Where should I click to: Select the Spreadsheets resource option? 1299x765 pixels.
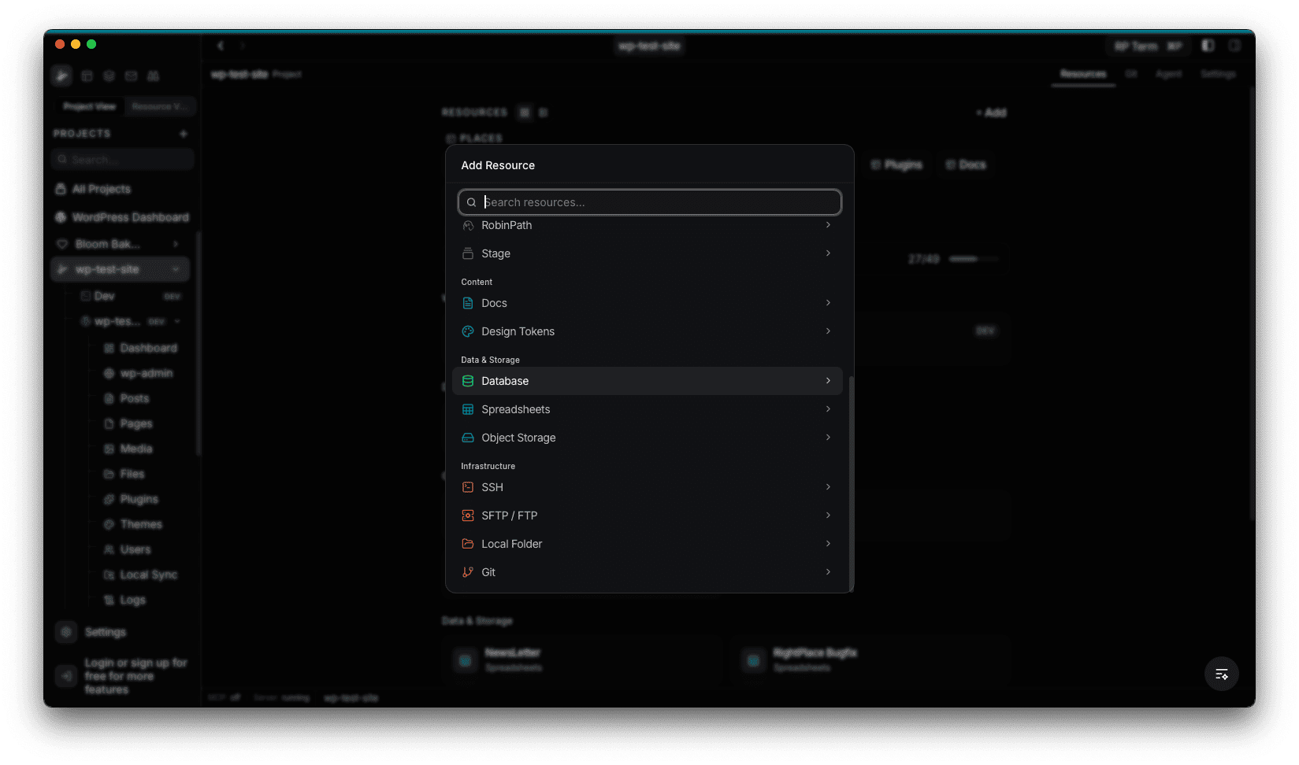[516, 409]
